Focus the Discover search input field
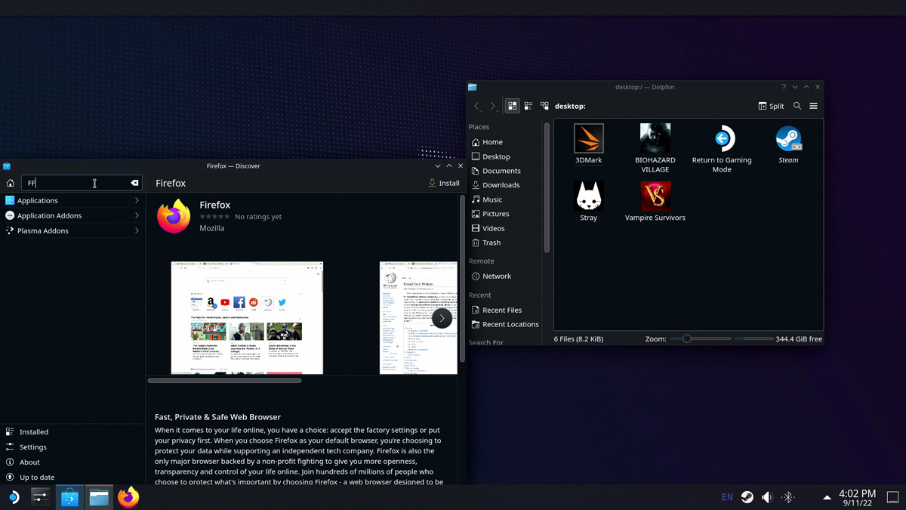This screenshot has height=510, width=906. [81, 183]
